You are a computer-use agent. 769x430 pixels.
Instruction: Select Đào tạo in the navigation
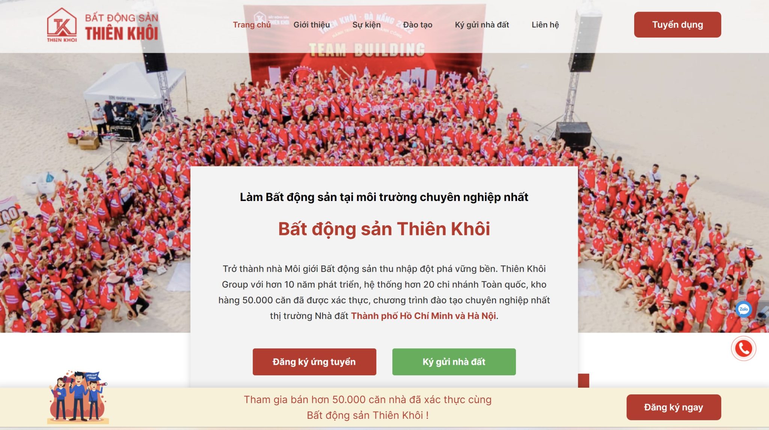click(418, 25)
